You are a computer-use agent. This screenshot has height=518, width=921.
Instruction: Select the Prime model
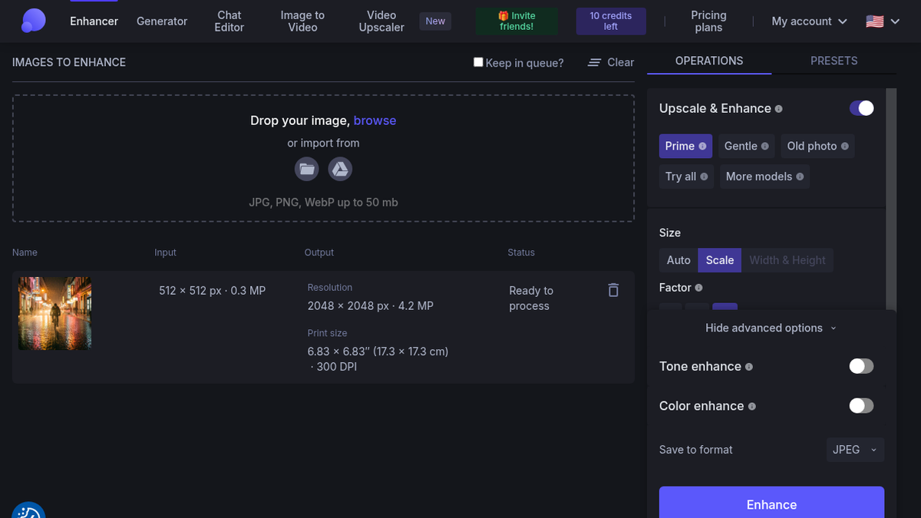(x=685, y=146)
